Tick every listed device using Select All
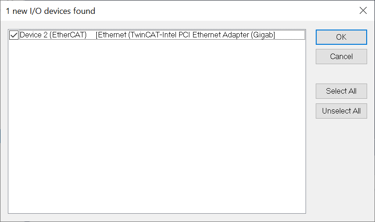This screenshot has height=222, width=375. click(x=341, y=91)
